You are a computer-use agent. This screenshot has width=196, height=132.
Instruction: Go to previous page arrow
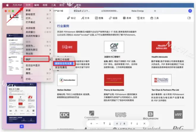pyautogui.click(x=131, y=123)
